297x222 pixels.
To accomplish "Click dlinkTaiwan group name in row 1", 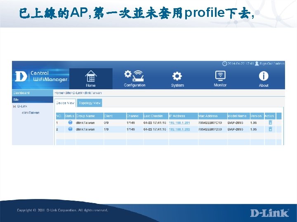I will [85, 123].
